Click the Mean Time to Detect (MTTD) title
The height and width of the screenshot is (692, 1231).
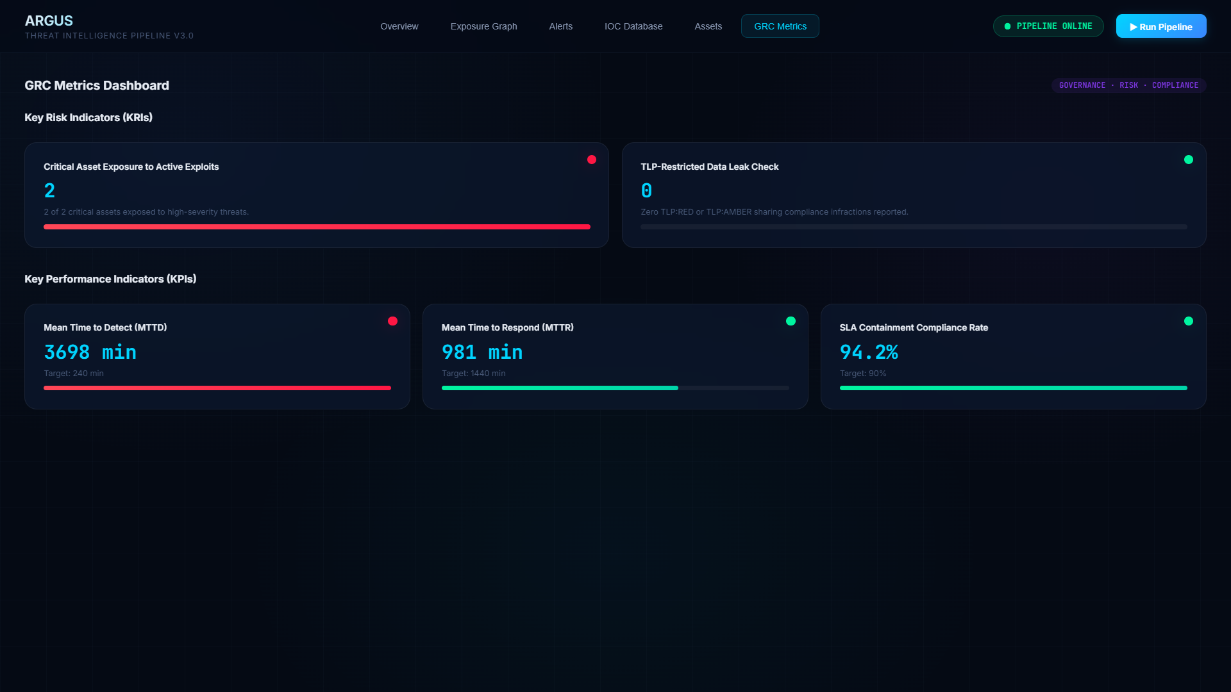tap(105, 327)
